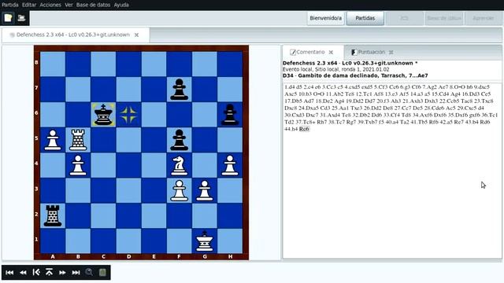The image size is (504, 283).
Task: Click the green notepad icon
Action: click(102, 273)
